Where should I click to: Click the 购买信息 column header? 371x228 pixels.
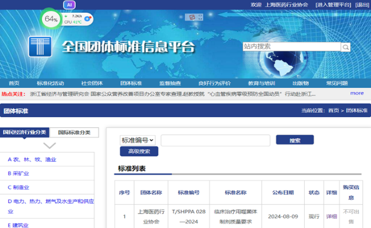[351, 192]
